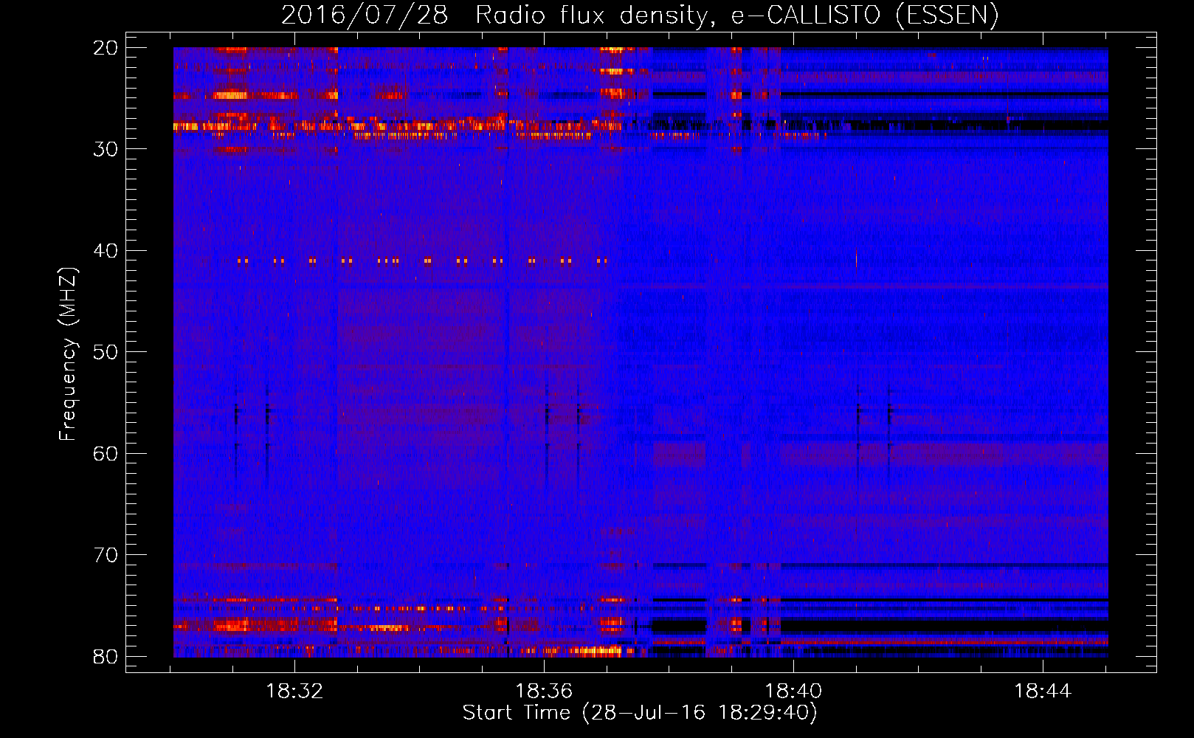Click the 70 frequency tick label
Screen dimensions: 1194x738
coord(106,555)
